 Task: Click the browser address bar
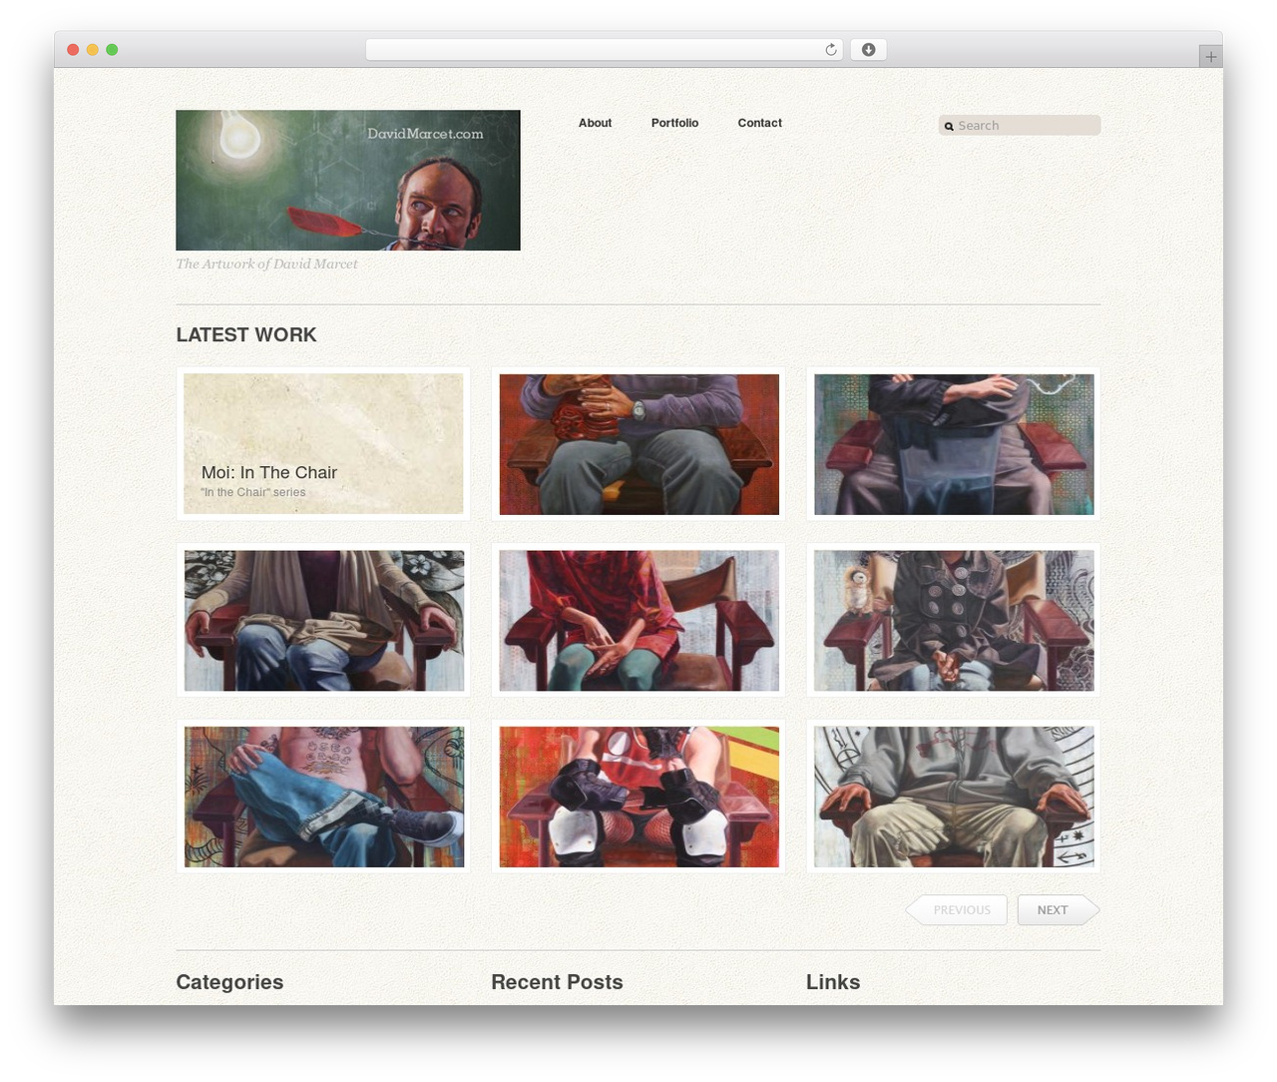pyautogui.click(x=605, y=50)
